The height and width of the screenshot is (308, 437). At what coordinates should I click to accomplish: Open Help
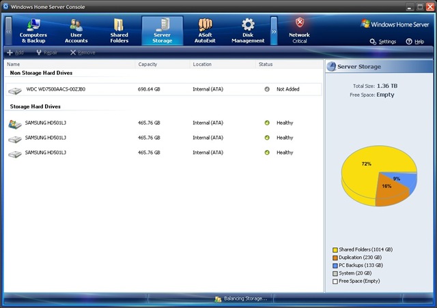[415, 42]
